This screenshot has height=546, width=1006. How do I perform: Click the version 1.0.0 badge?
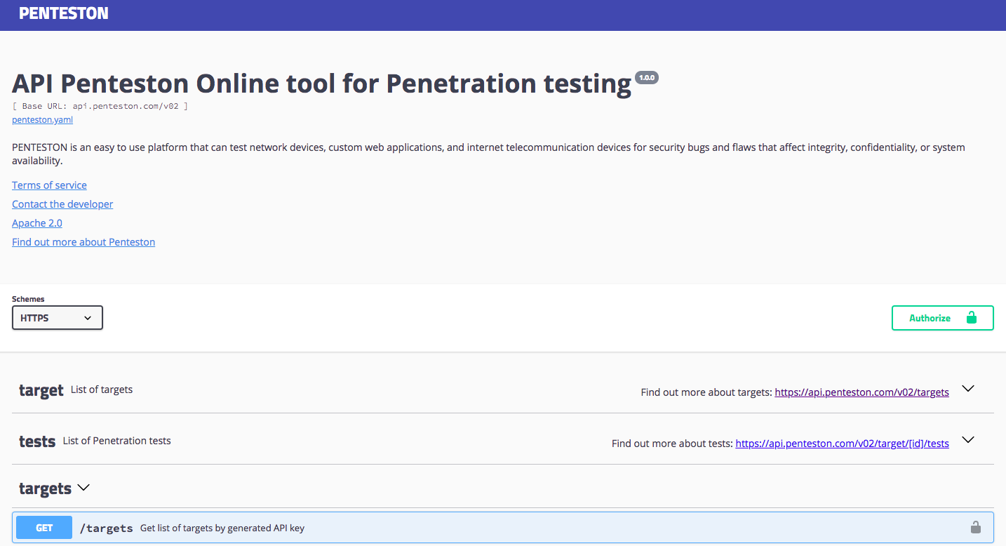(x=646, y=77)
